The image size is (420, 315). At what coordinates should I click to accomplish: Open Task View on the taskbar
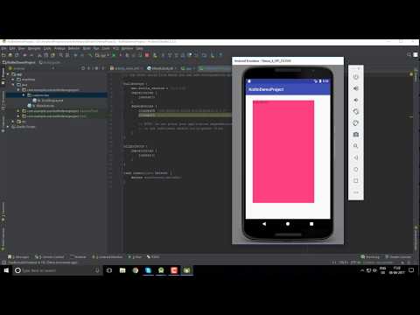109,270
